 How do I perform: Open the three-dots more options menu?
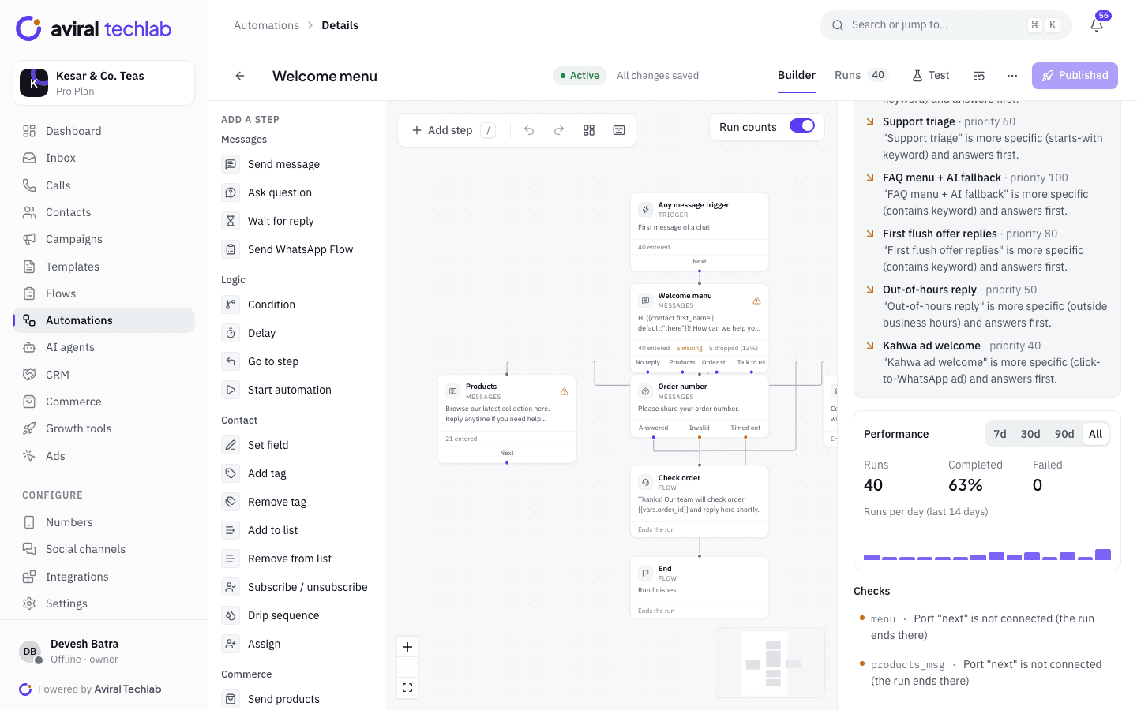(1012, 76)
